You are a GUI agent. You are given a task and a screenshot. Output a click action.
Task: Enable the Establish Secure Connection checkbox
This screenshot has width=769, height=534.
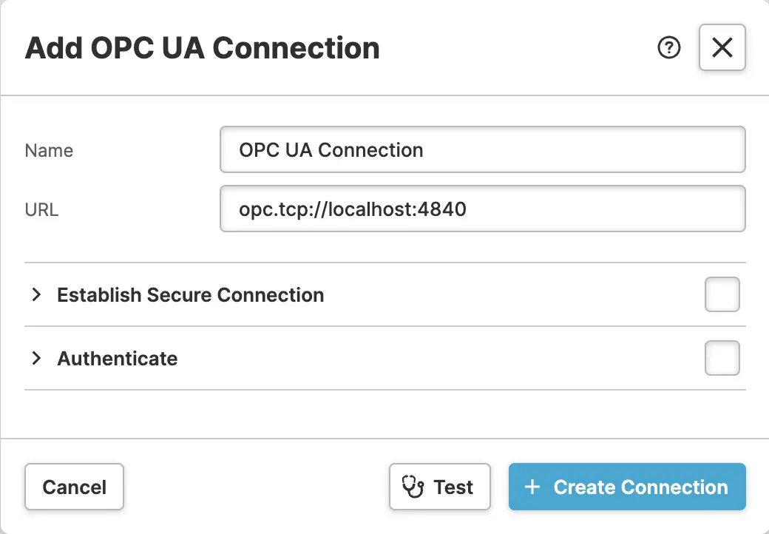coord(722,295)
